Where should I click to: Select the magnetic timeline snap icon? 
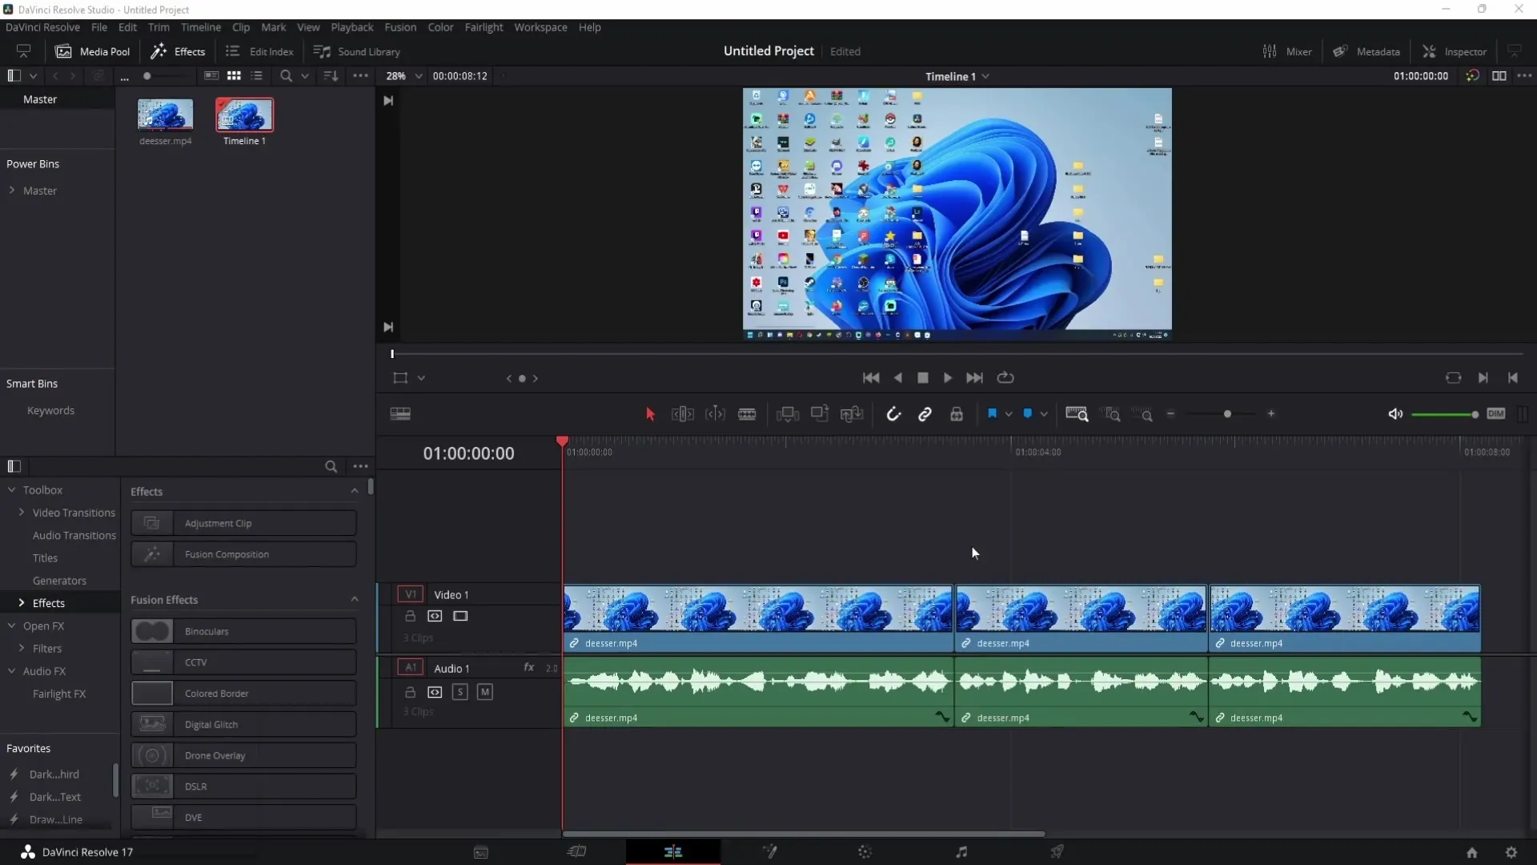click(893, 414)
